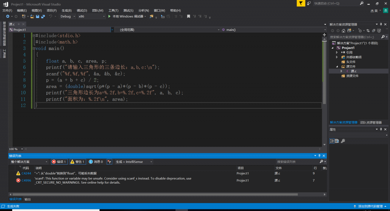Click the Save file floppy icon
390x211 pixels.
click(x=38, y=16)
